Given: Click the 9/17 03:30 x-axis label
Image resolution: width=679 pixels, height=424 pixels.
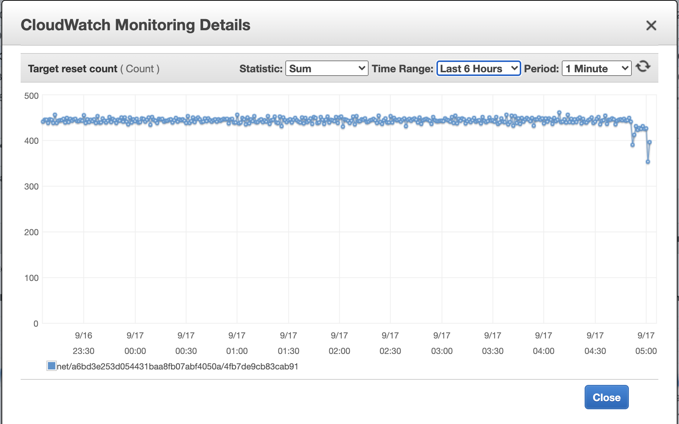Looking at the screenshot, I should 493,343.
